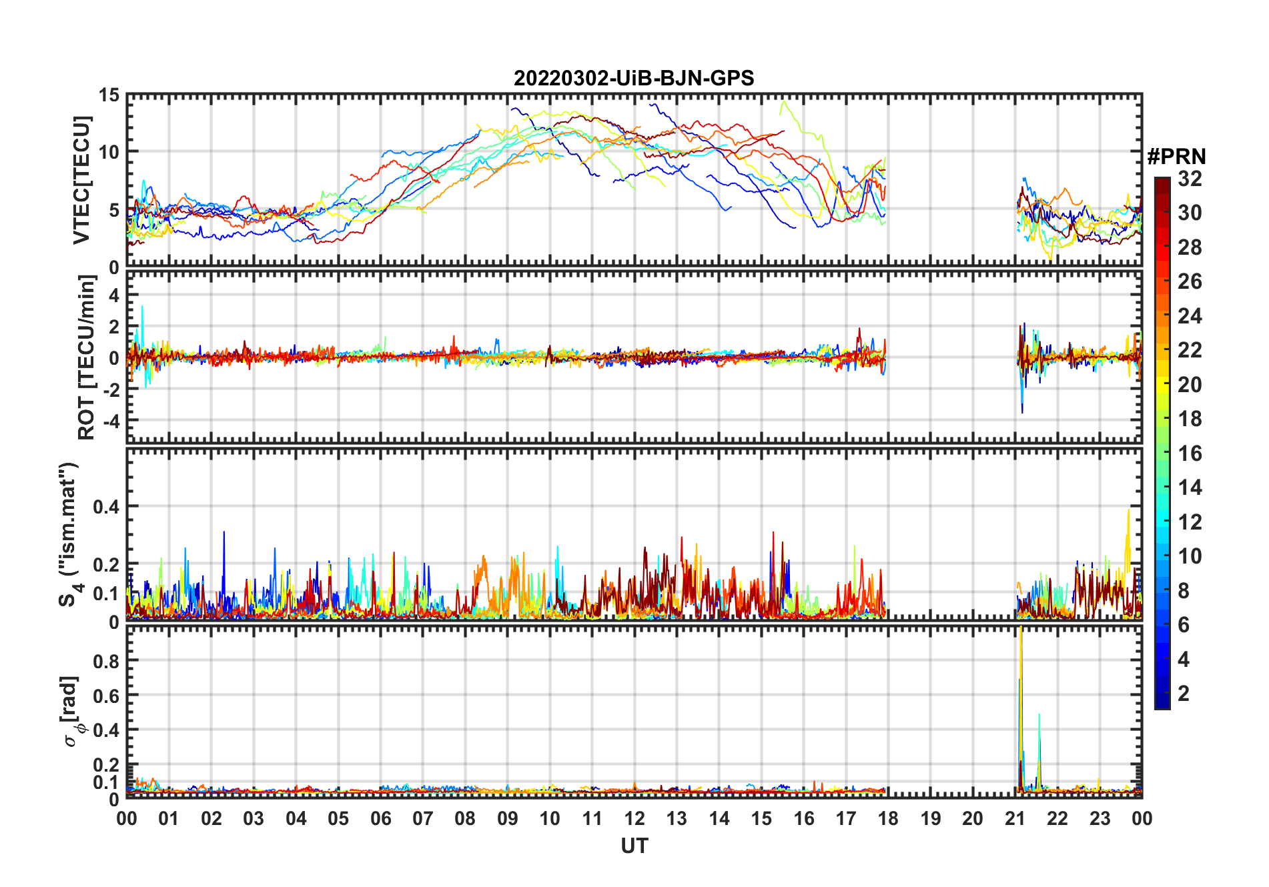Click x-axis tick label 05
This screenshot has height=887, width=1269.
[x=338, y=818]
